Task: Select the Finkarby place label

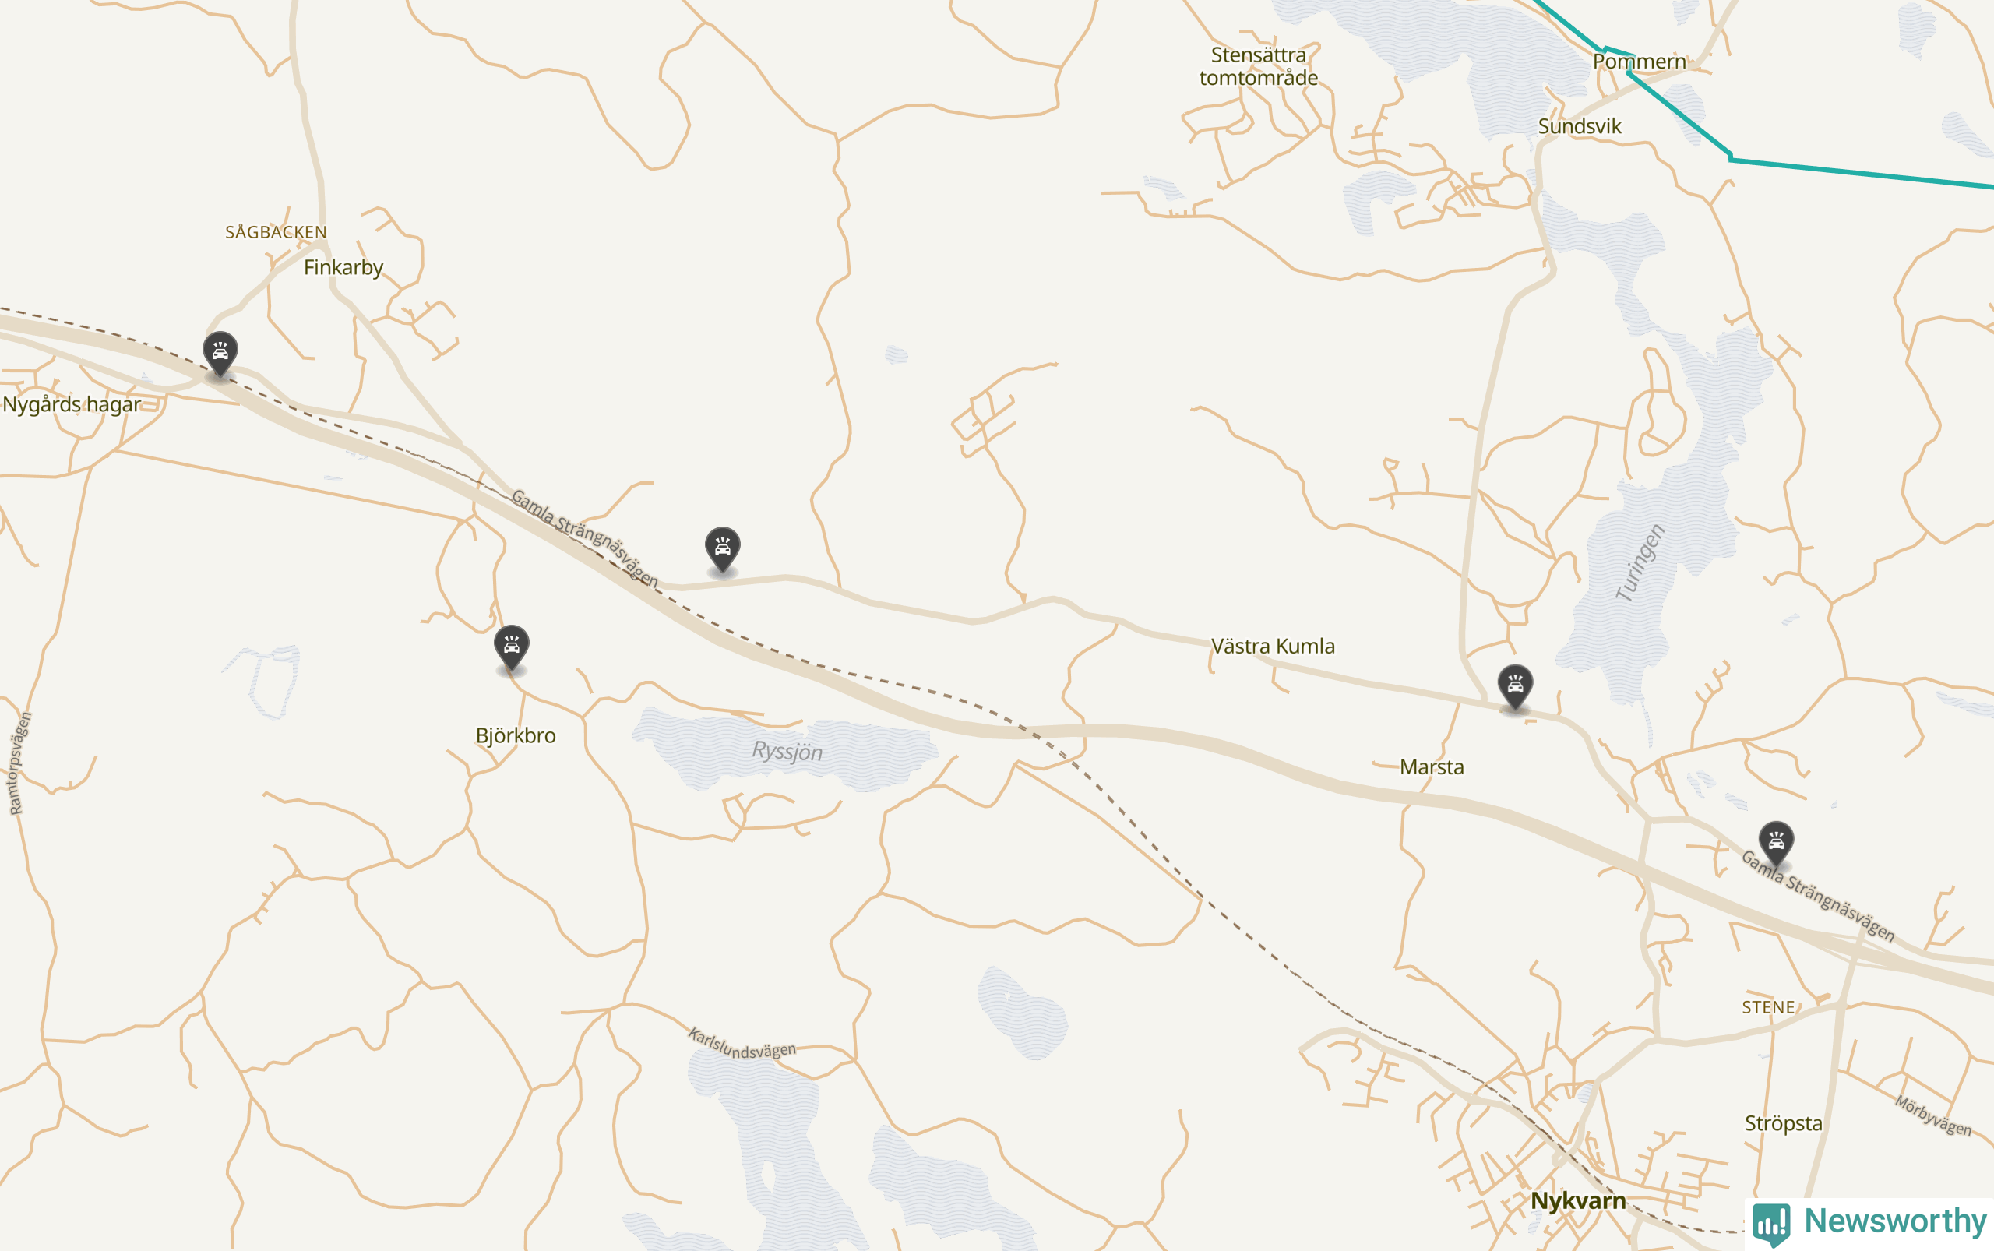Action: (x=343, y=267)
